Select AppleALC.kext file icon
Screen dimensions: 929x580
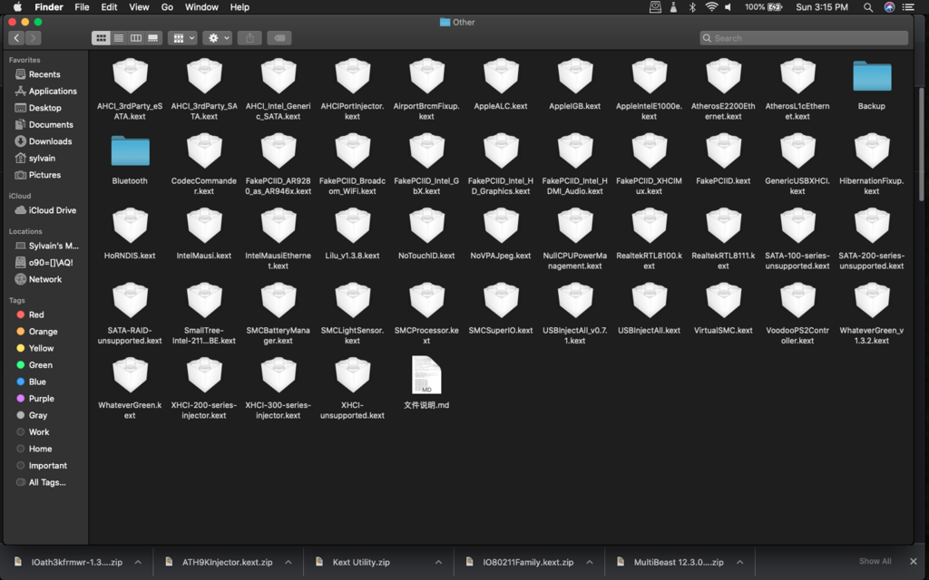pos(501,76)
